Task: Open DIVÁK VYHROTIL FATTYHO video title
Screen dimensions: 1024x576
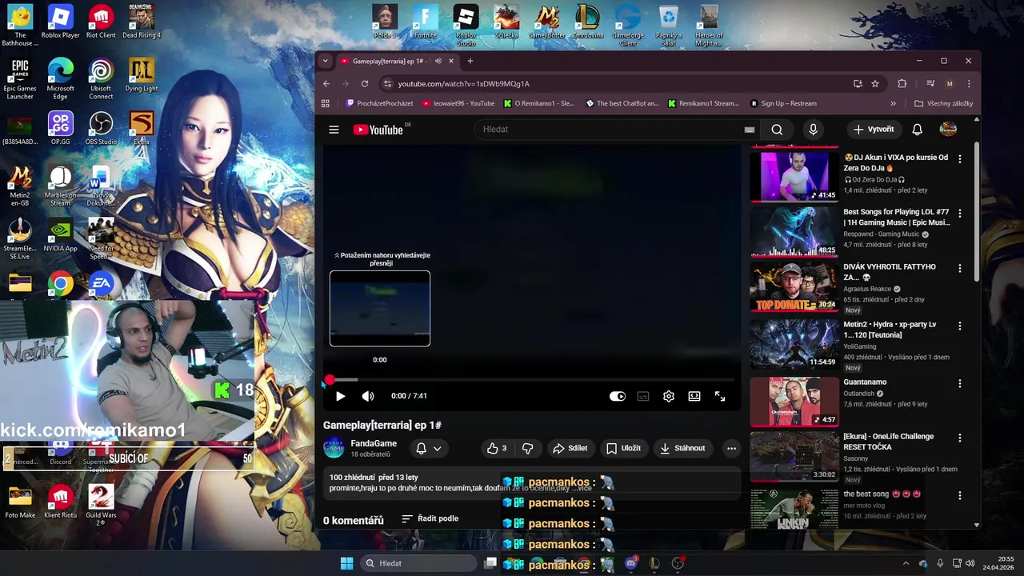Action: (890, 272)
